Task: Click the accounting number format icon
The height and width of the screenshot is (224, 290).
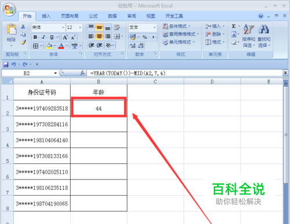Action: point(133,37)
